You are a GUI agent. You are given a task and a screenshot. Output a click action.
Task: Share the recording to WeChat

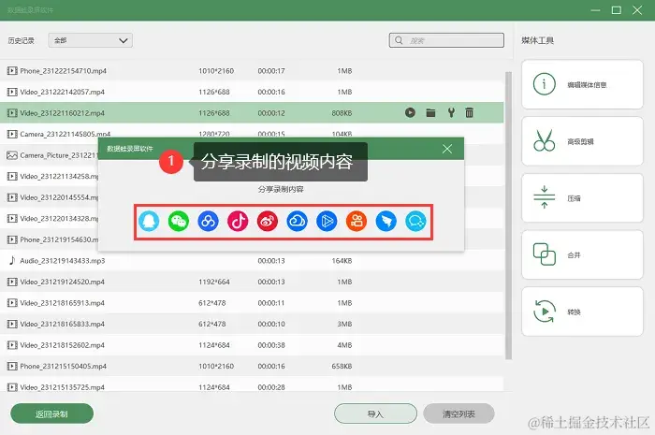[x=179, y=222]
